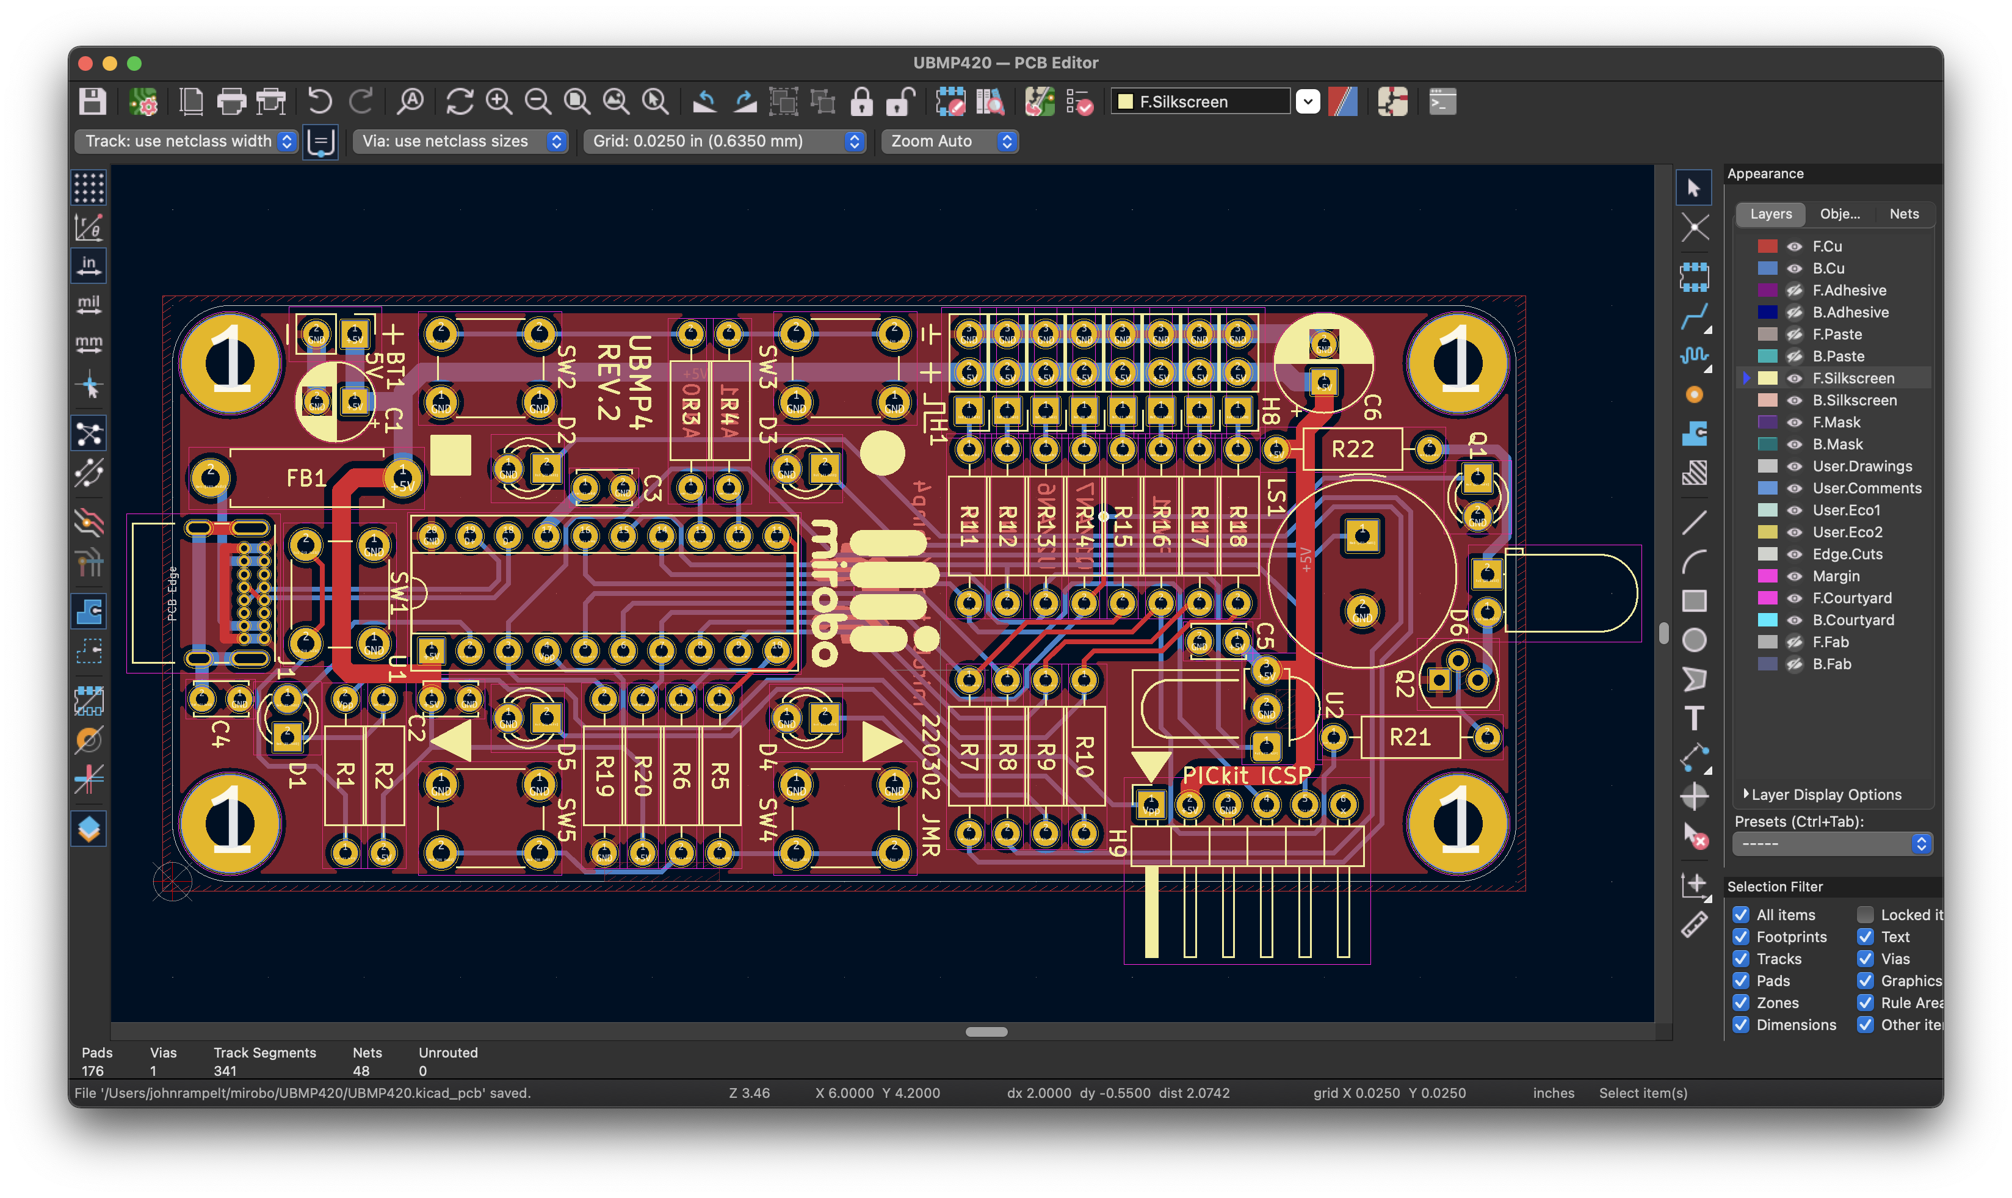This screenshot has height=1198, width=2012.
Task: Hide the F.Cu layer with eye icon
Action: coord(1794,246)
